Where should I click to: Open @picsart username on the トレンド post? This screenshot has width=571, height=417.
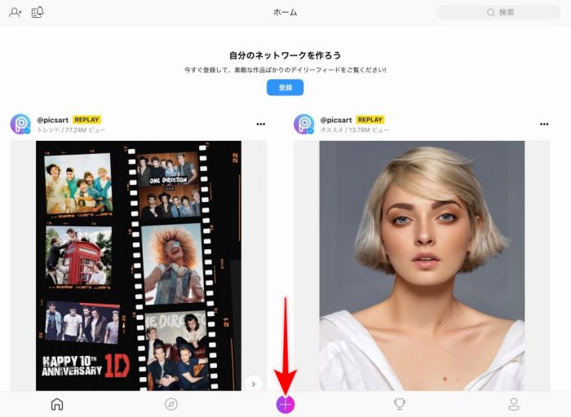52,120
